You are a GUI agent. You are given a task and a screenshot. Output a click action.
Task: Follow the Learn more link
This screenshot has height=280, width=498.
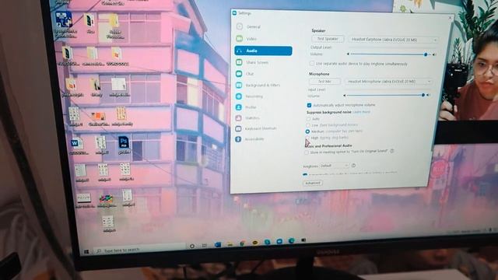click(361, 112)
